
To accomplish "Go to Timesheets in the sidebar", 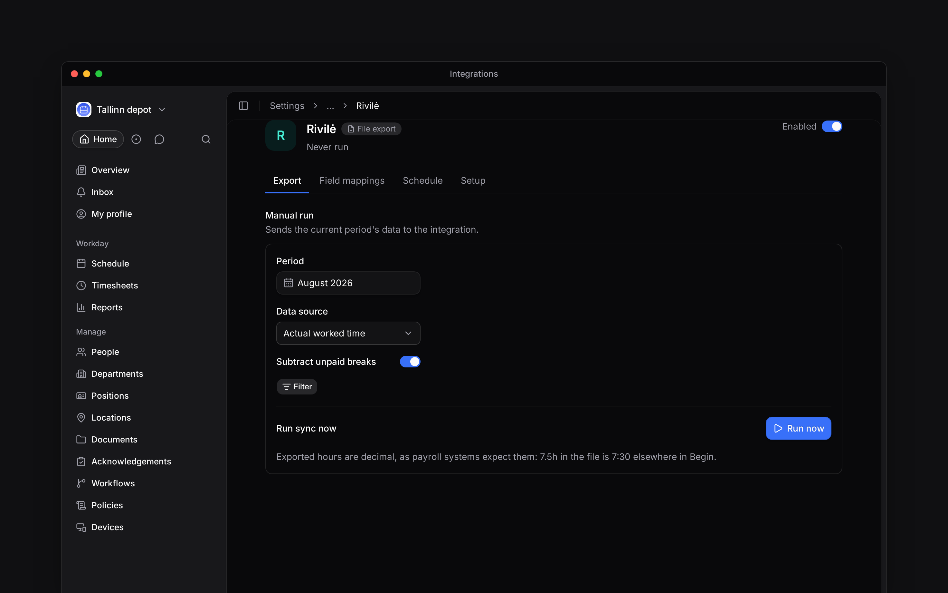I will (144, 286).
